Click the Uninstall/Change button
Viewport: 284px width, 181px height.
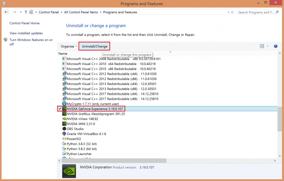[x=95, y=46]
